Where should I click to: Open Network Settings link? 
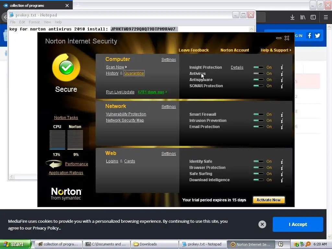click(x=169, y=107)
